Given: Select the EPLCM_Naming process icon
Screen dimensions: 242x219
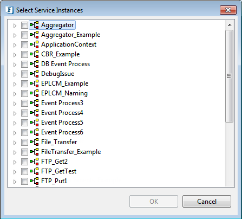Looking at the screenshot, I should pyautogui.click(x=34, y=93).
